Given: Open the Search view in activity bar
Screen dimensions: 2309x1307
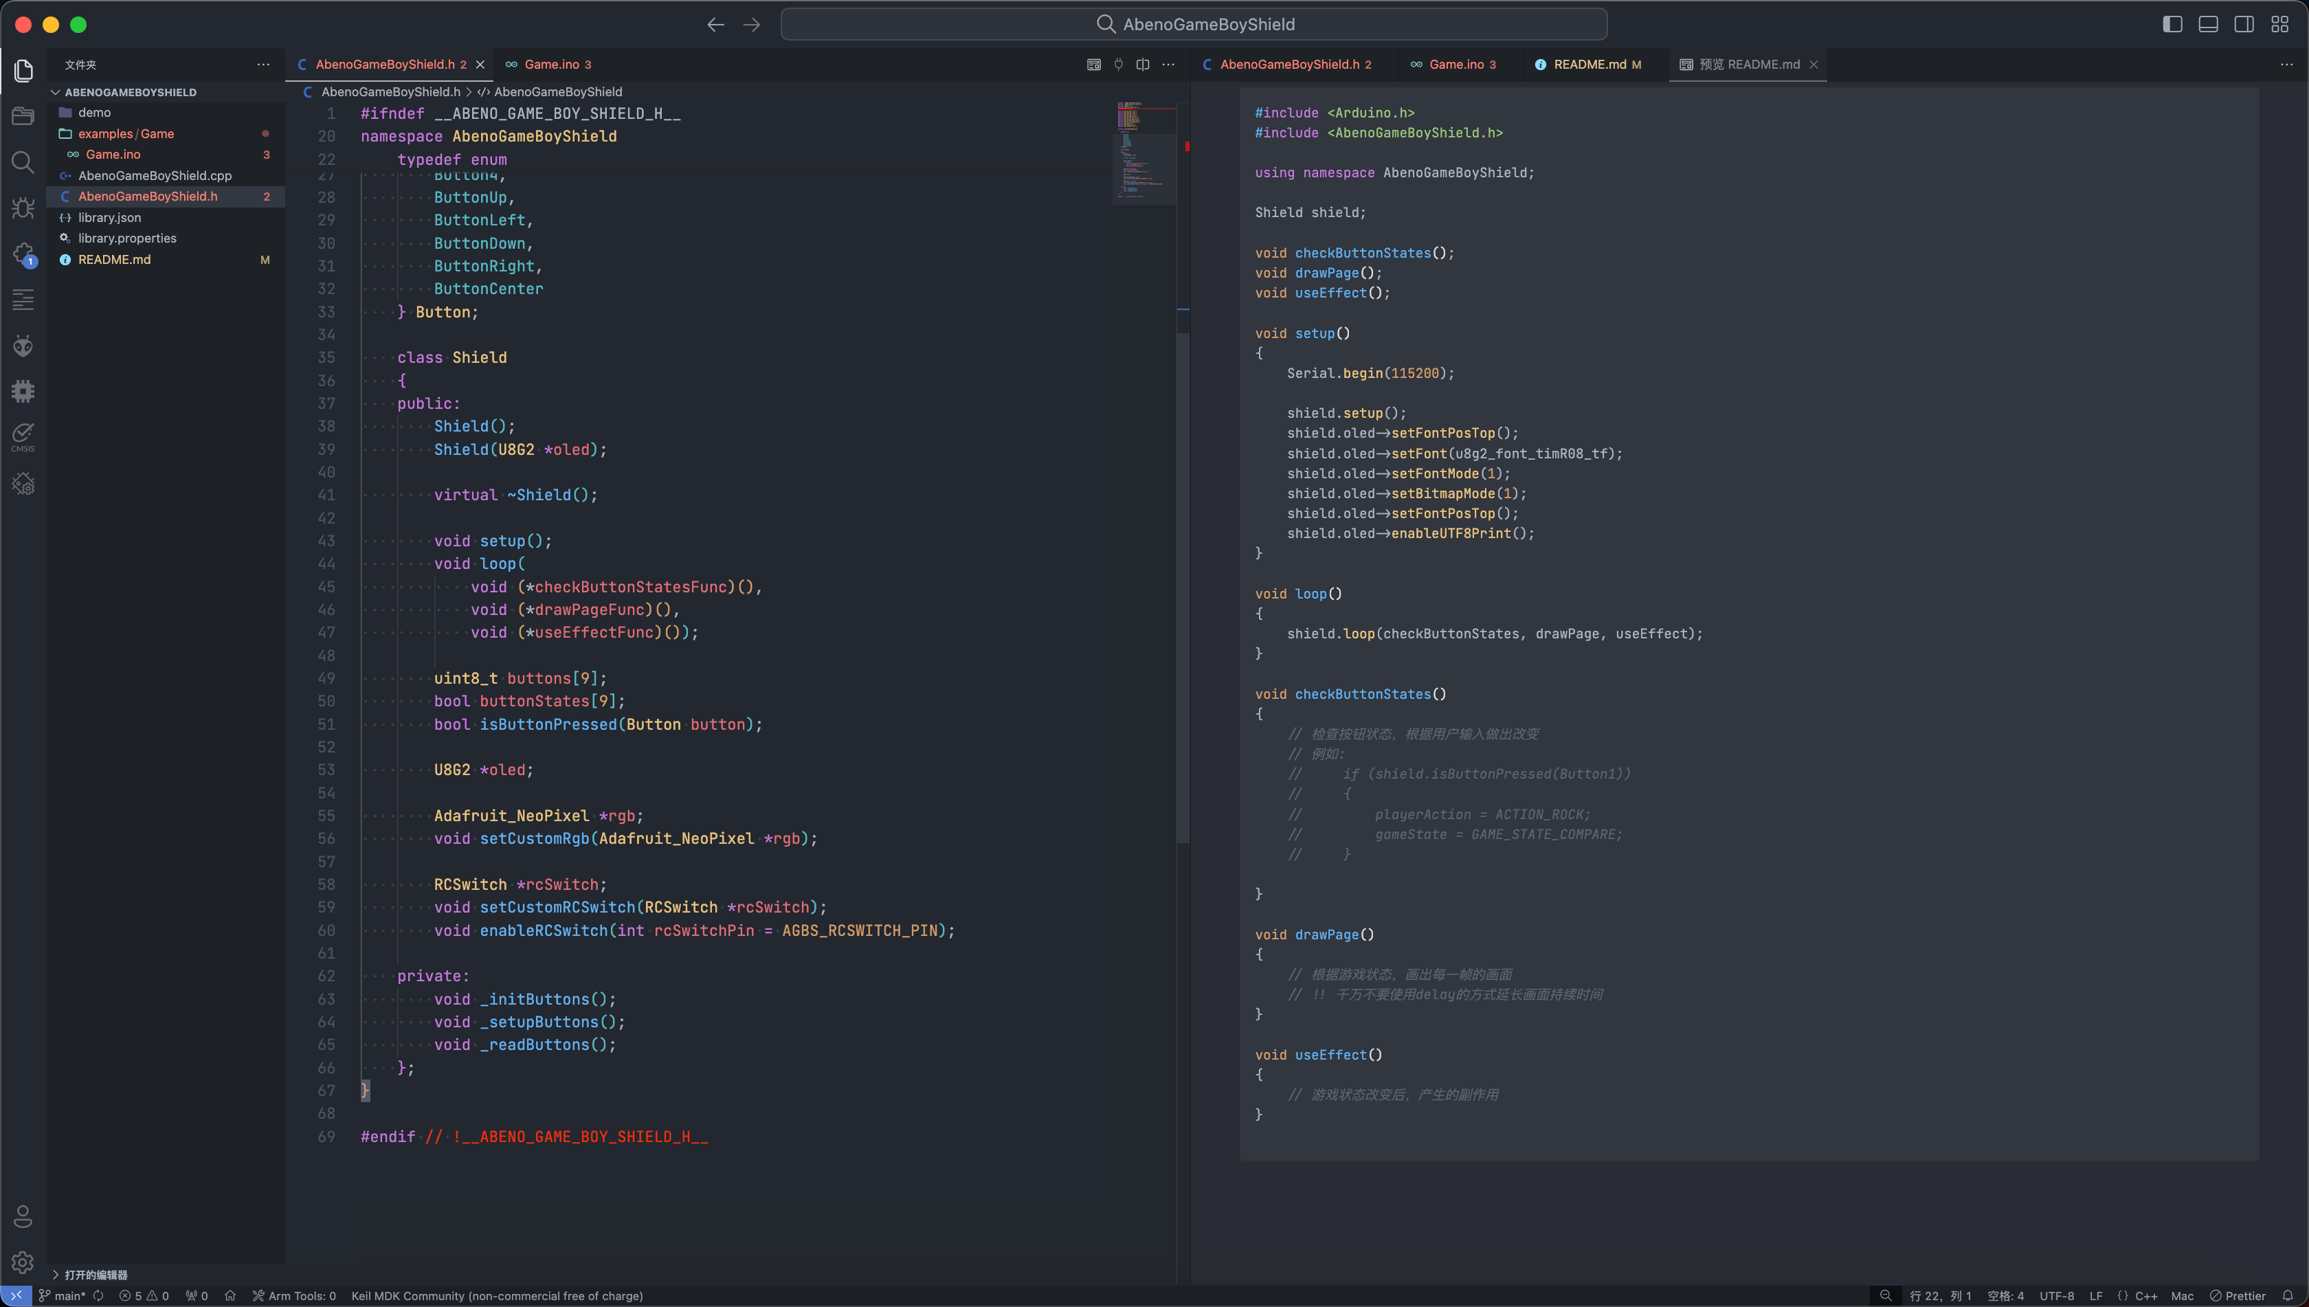Looking at the screenshot, I should (23, 162).
